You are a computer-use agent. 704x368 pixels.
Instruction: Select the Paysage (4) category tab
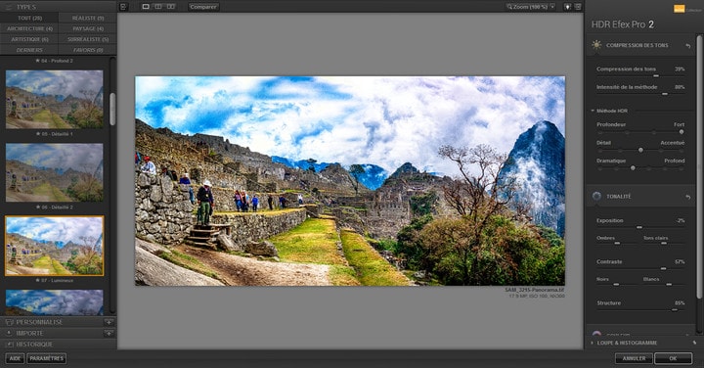88,28
